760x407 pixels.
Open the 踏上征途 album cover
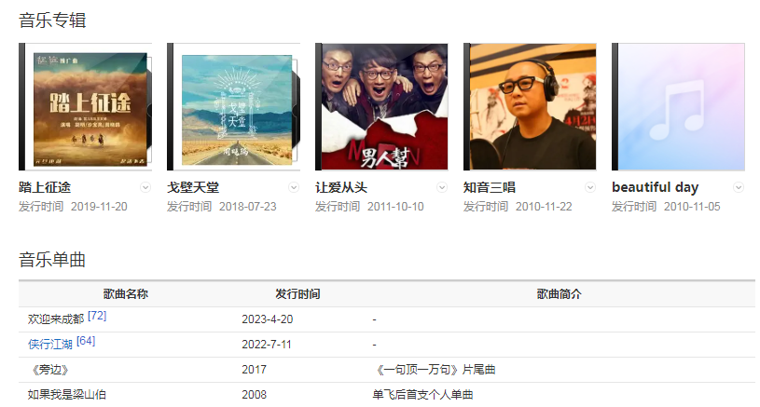coord(85,106)
